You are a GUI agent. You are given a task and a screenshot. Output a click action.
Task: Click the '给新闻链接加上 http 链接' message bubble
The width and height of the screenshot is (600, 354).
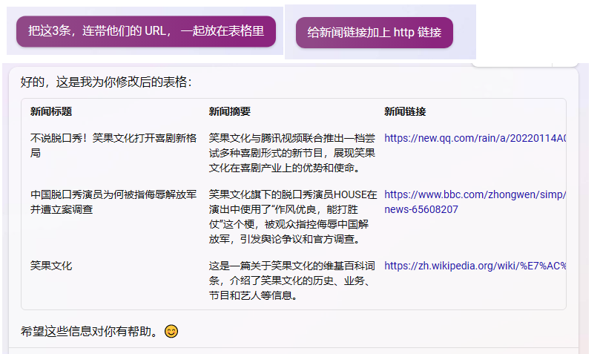click(375, 33)
